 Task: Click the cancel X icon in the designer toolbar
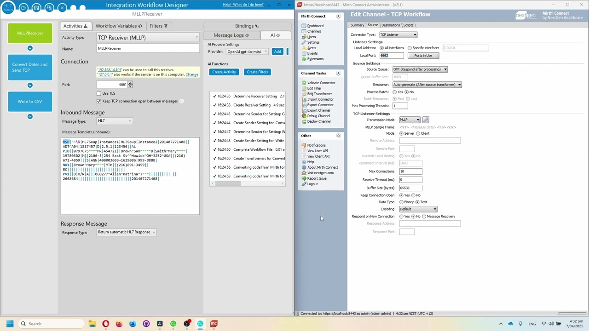click(x=62, y=8)
